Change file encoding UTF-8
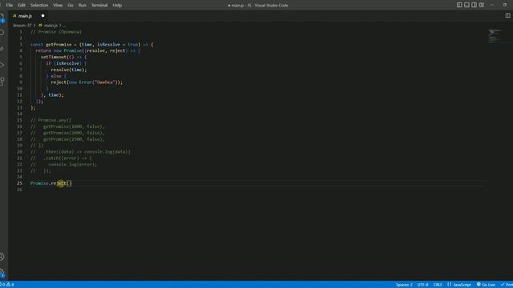 point(422,285)
